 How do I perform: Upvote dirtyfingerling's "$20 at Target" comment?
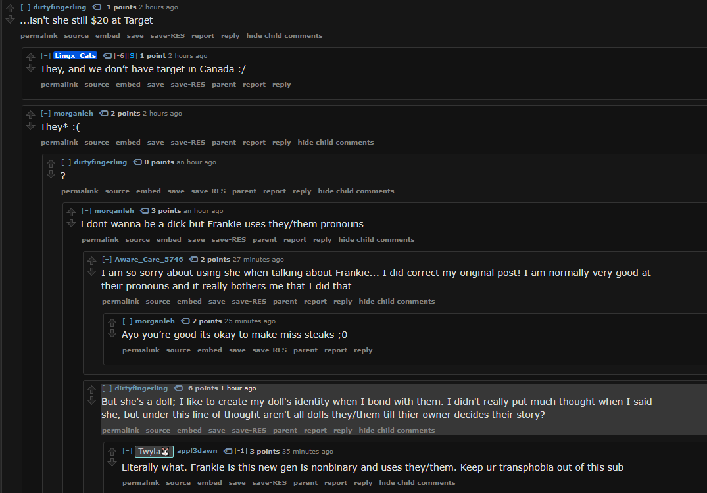[x=10, y=8]
